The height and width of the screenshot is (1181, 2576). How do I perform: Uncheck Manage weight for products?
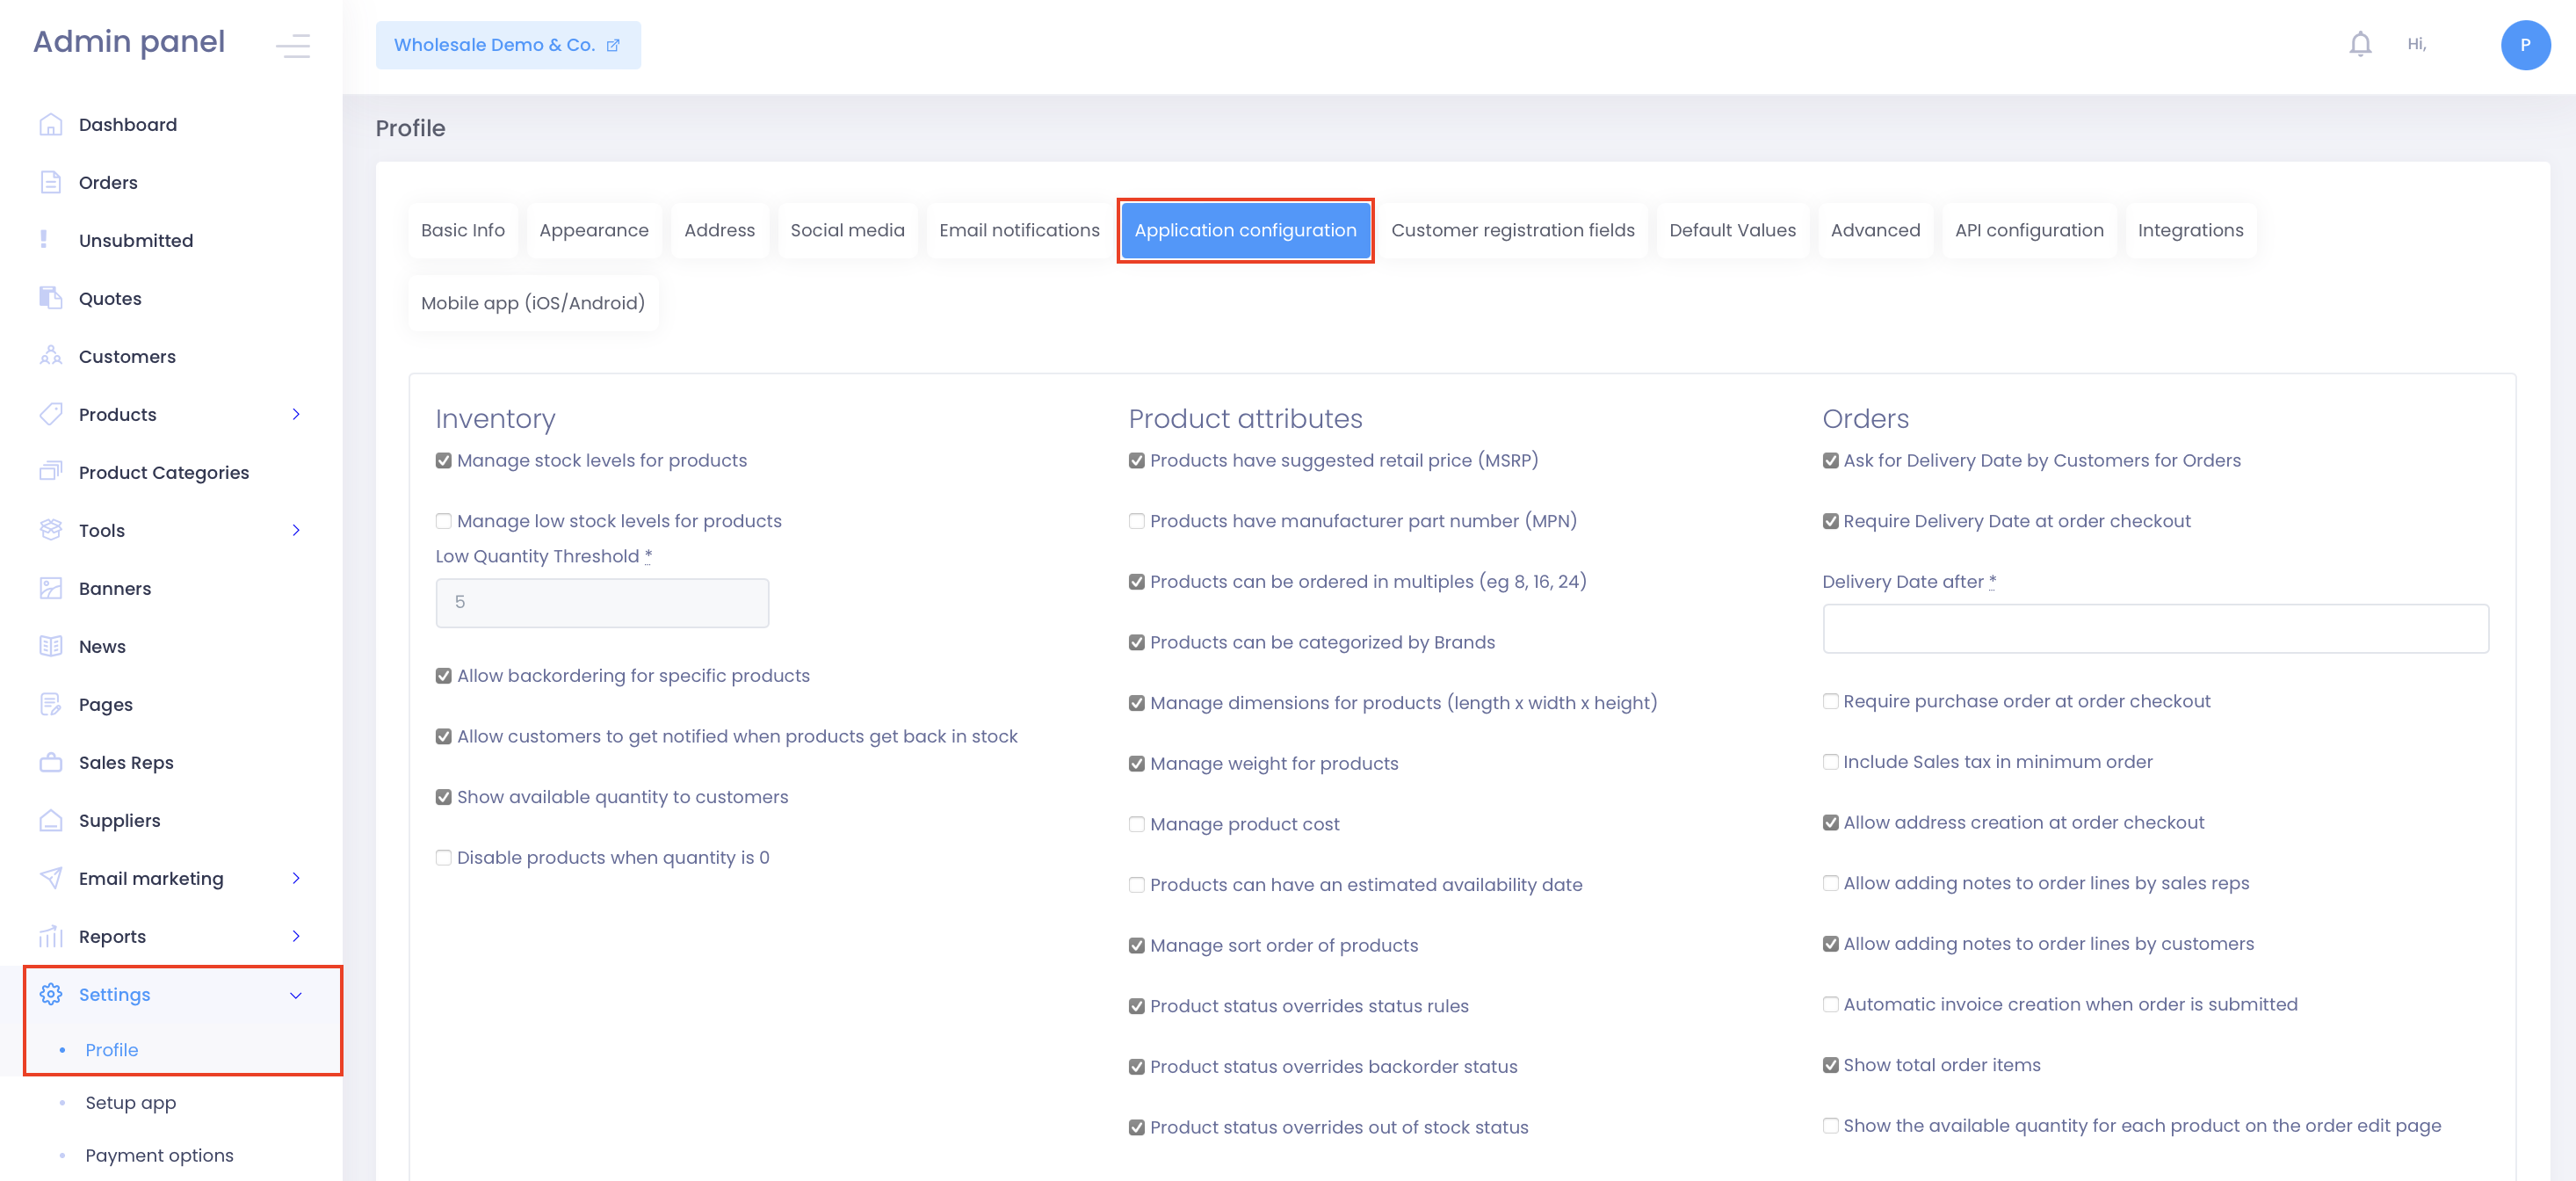1136,764
